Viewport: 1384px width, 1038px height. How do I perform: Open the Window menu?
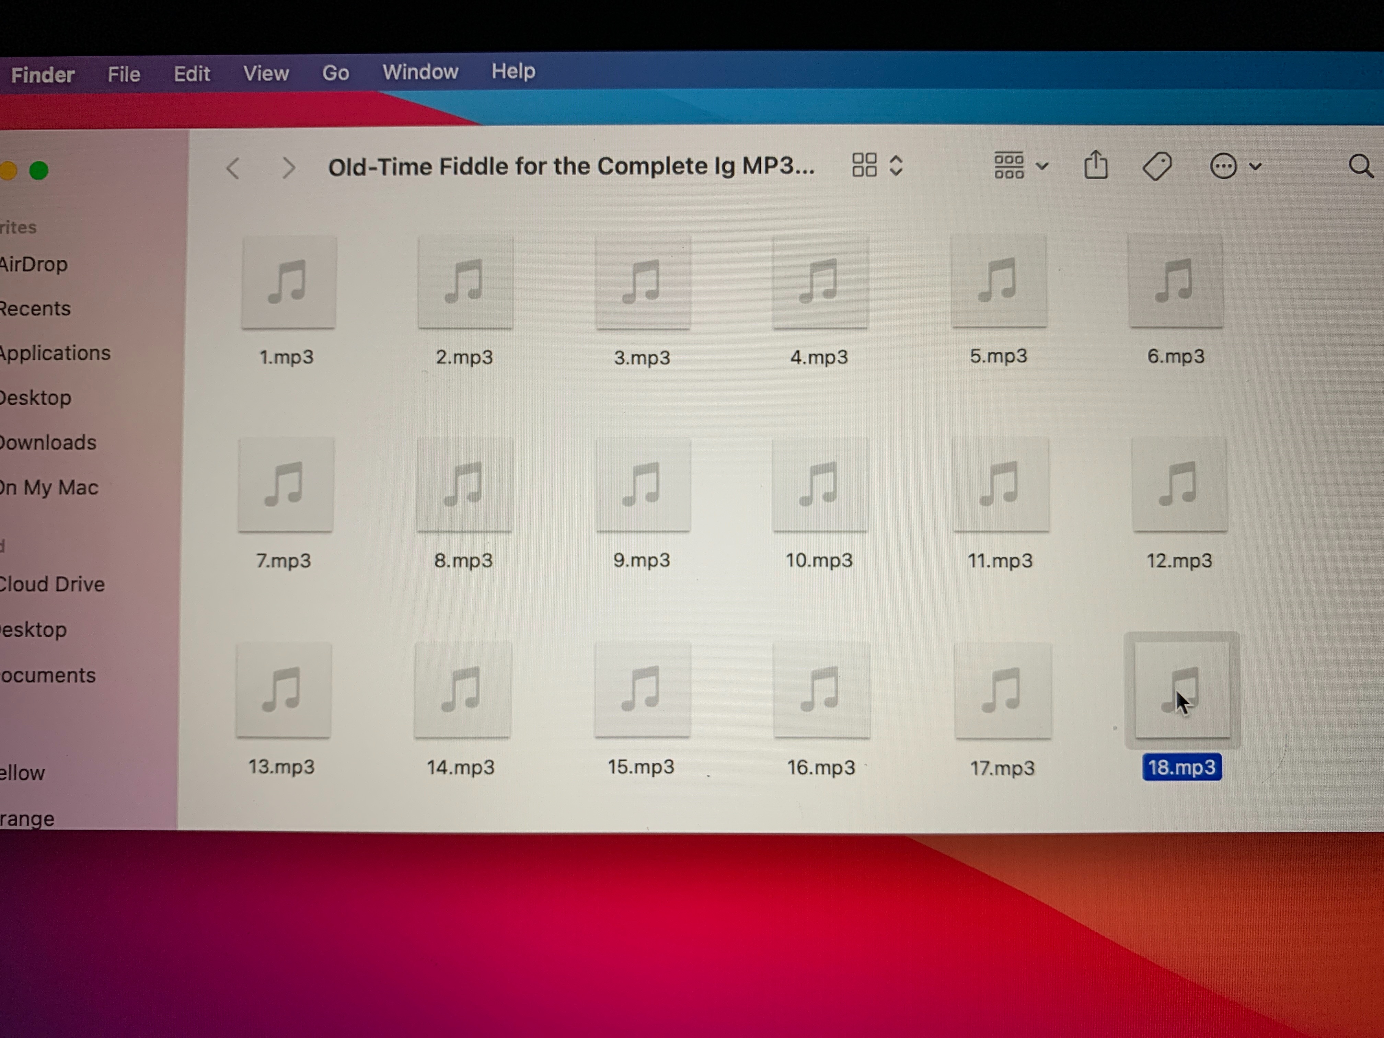point(420,72)
